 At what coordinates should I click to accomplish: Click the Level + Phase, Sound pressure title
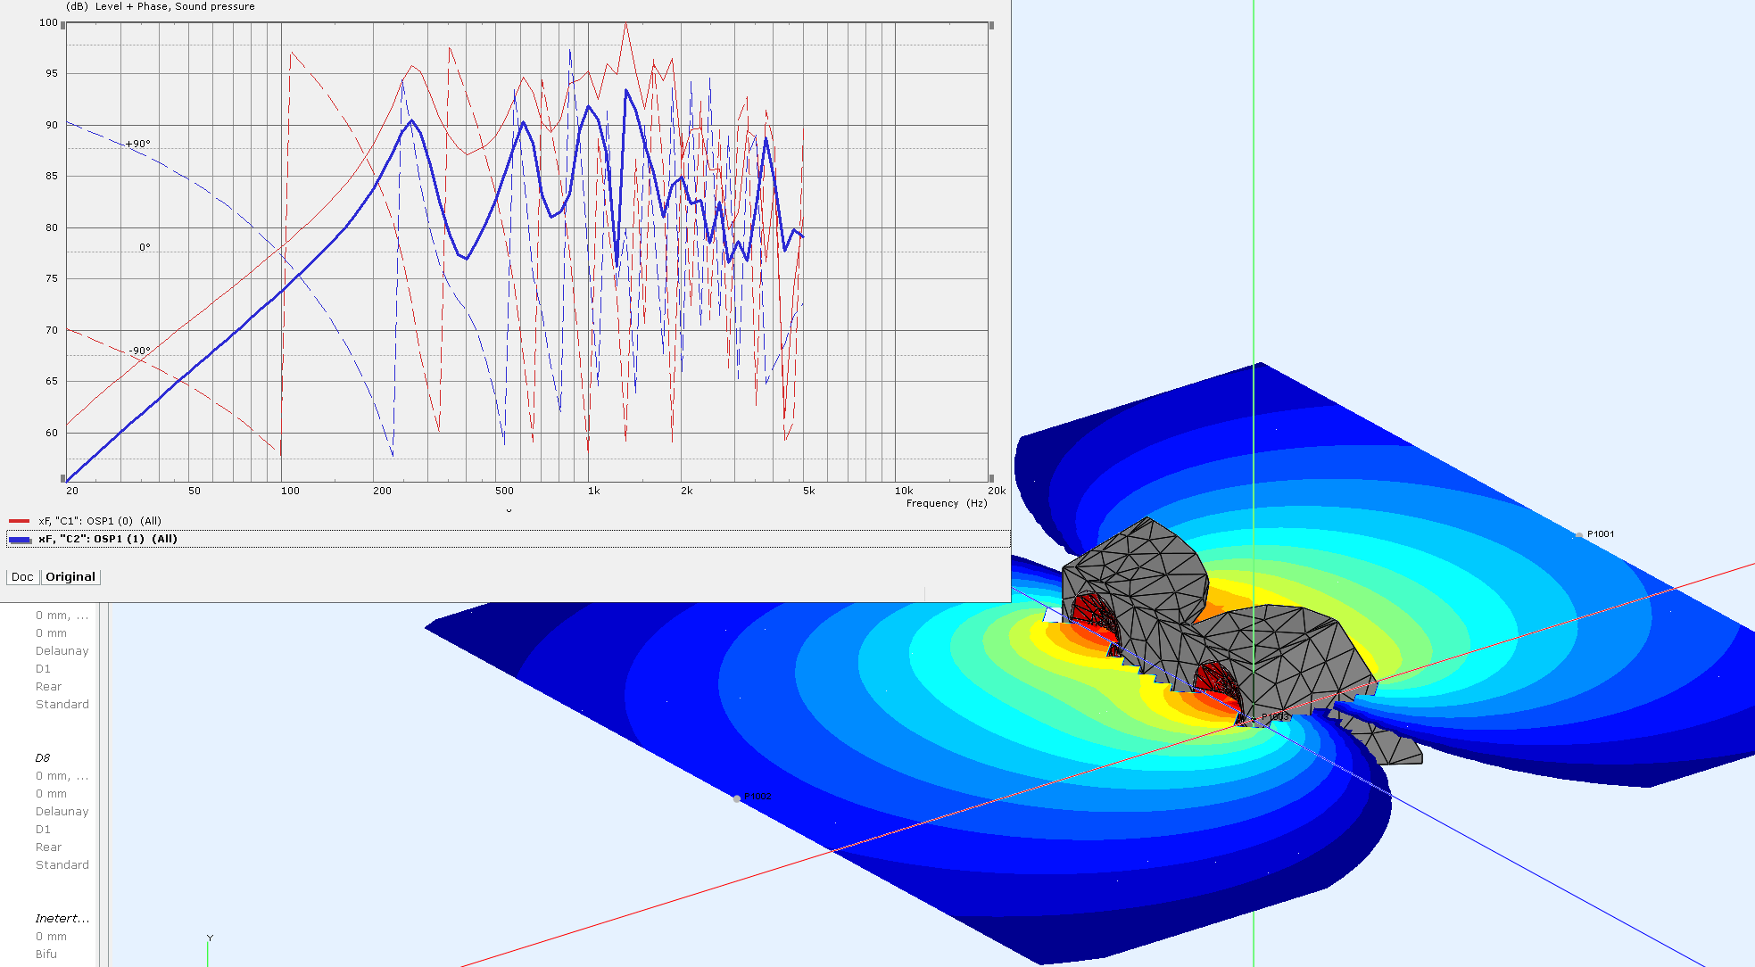point(175,6)
